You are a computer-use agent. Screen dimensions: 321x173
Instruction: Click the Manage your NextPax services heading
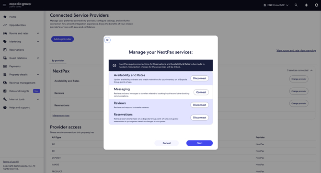point(160,52)
